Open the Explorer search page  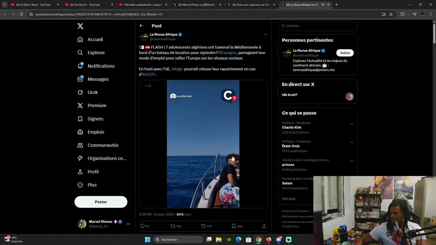tap(91, 53)
